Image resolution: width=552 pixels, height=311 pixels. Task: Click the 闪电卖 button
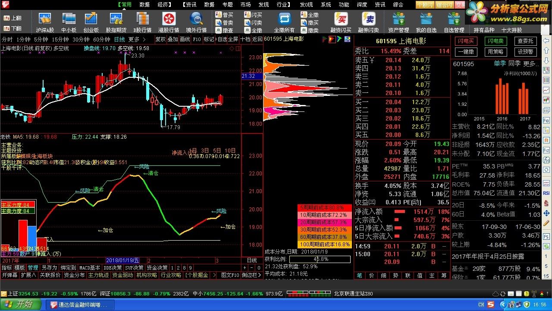[496, 41]
